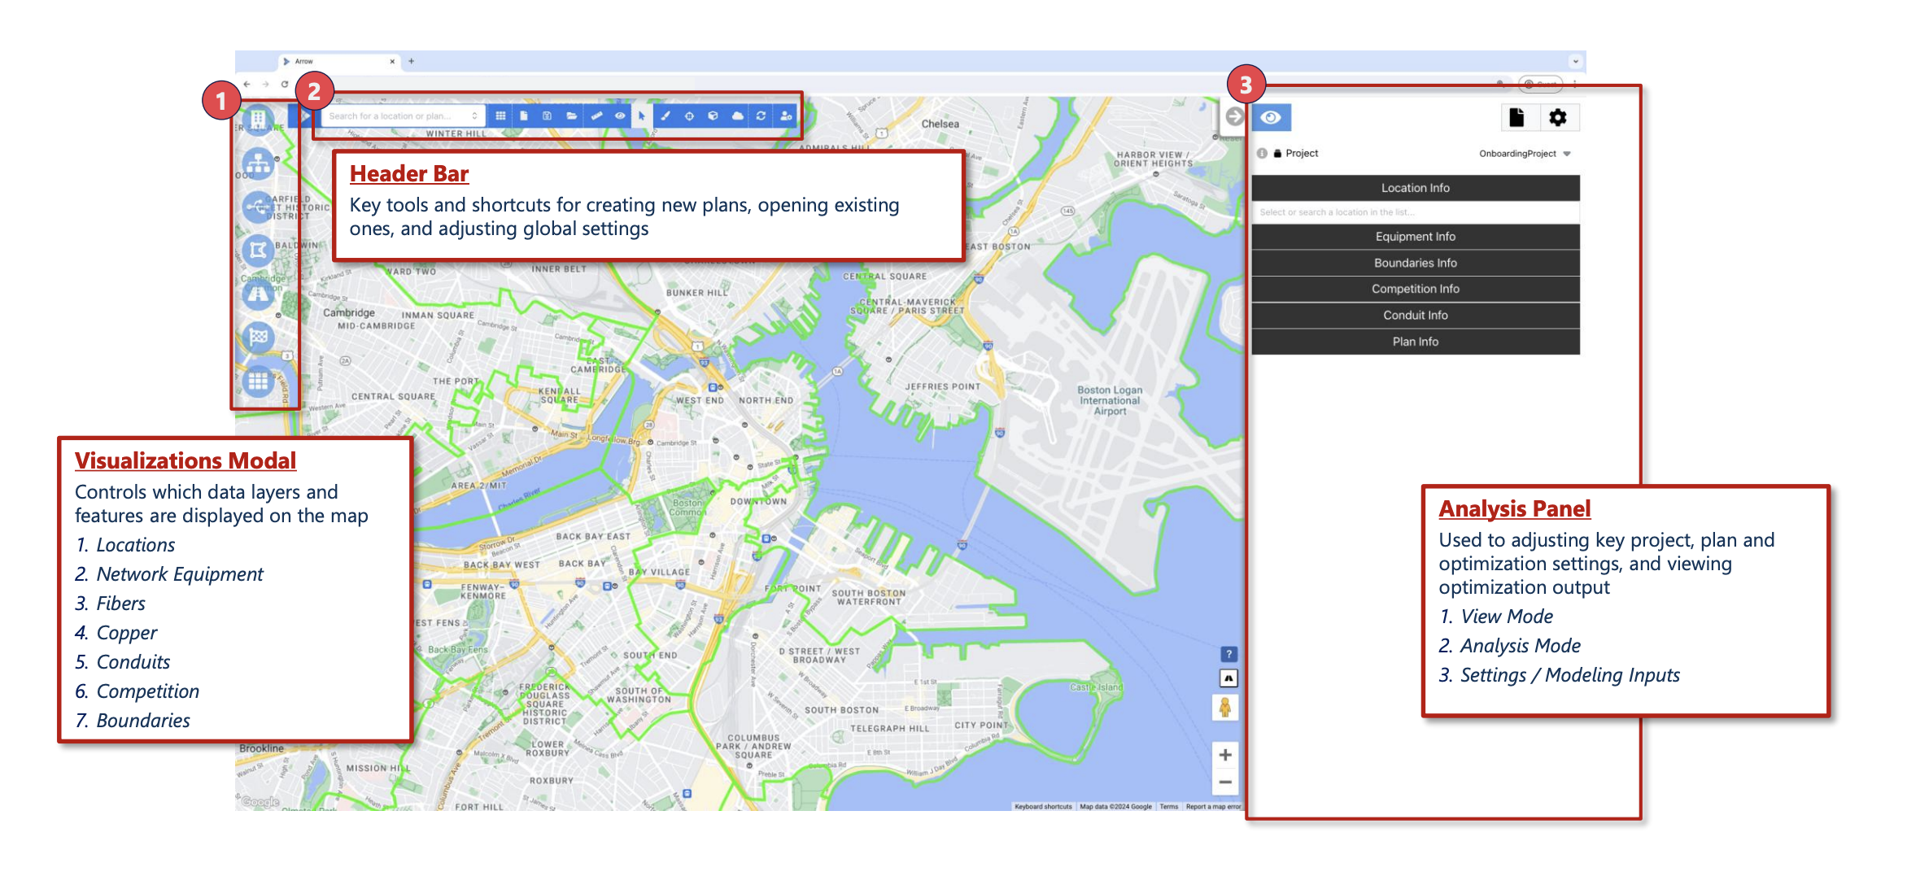Screen dimensions: 1907x885
Task: Open the Boundaries polygon layer icon
Action: (258, 250)
